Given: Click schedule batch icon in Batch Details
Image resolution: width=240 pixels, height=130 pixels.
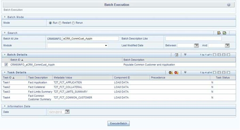Looking at the screenshot, I should click(x=176, y=55).
